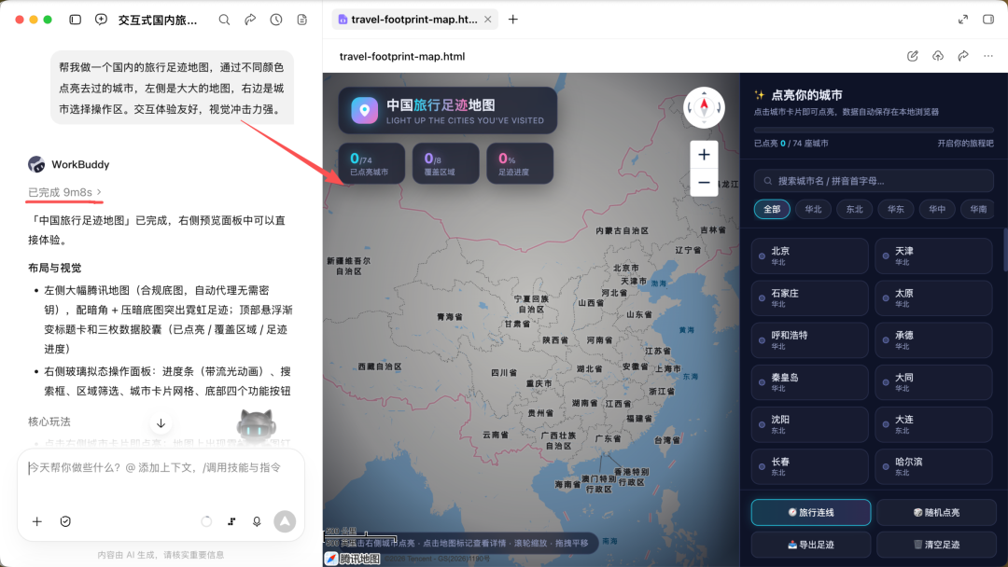Light up the 石家庄 city card
The height and width of the screenshot is (567, 1008).
coord(809,297)
